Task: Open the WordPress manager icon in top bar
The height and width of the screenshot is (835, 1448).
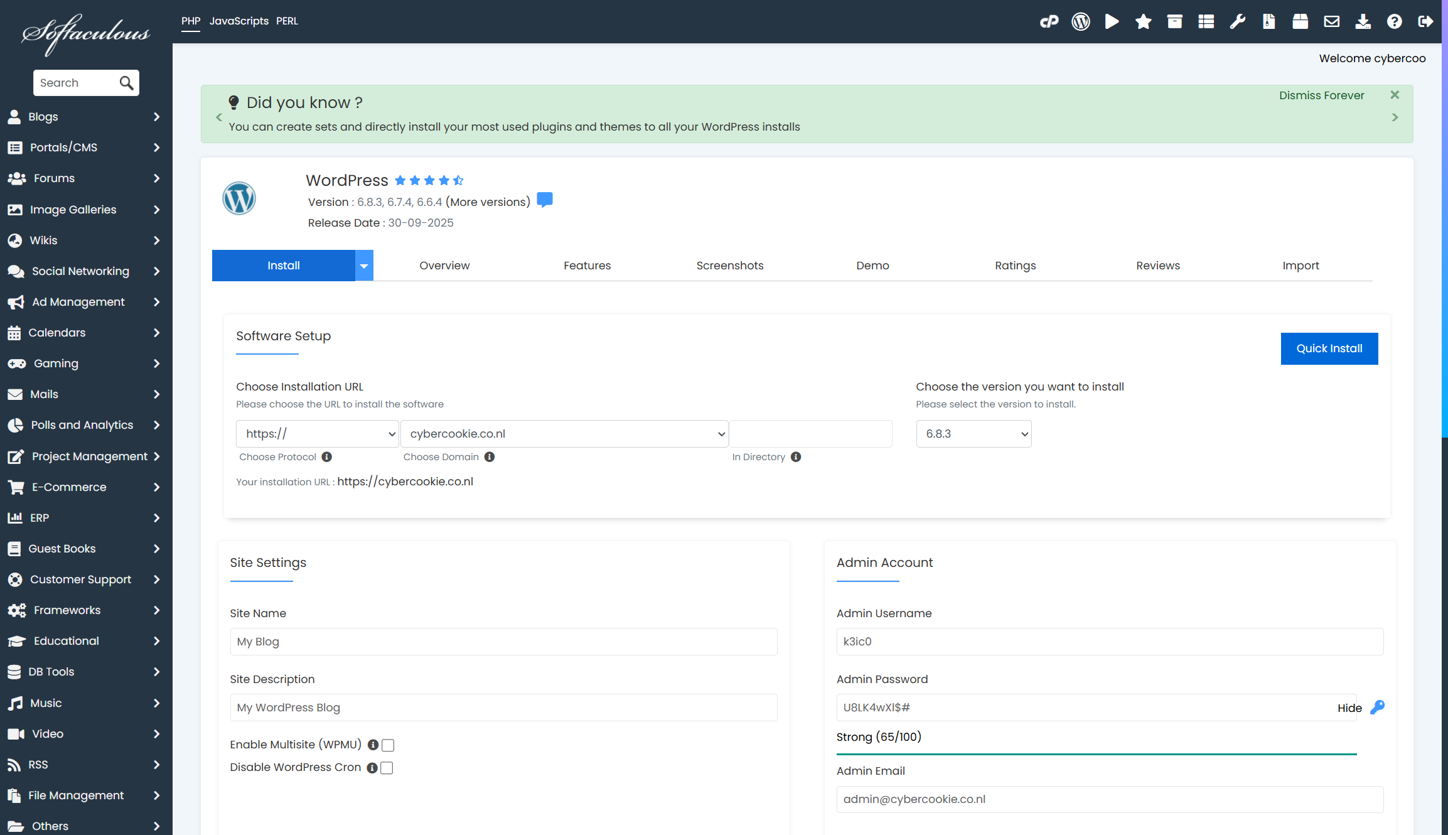Action: pos(1080,22)
